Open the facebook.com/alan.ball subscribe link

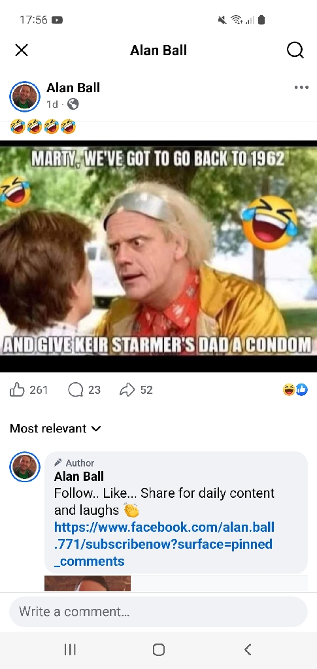point(164,544)
